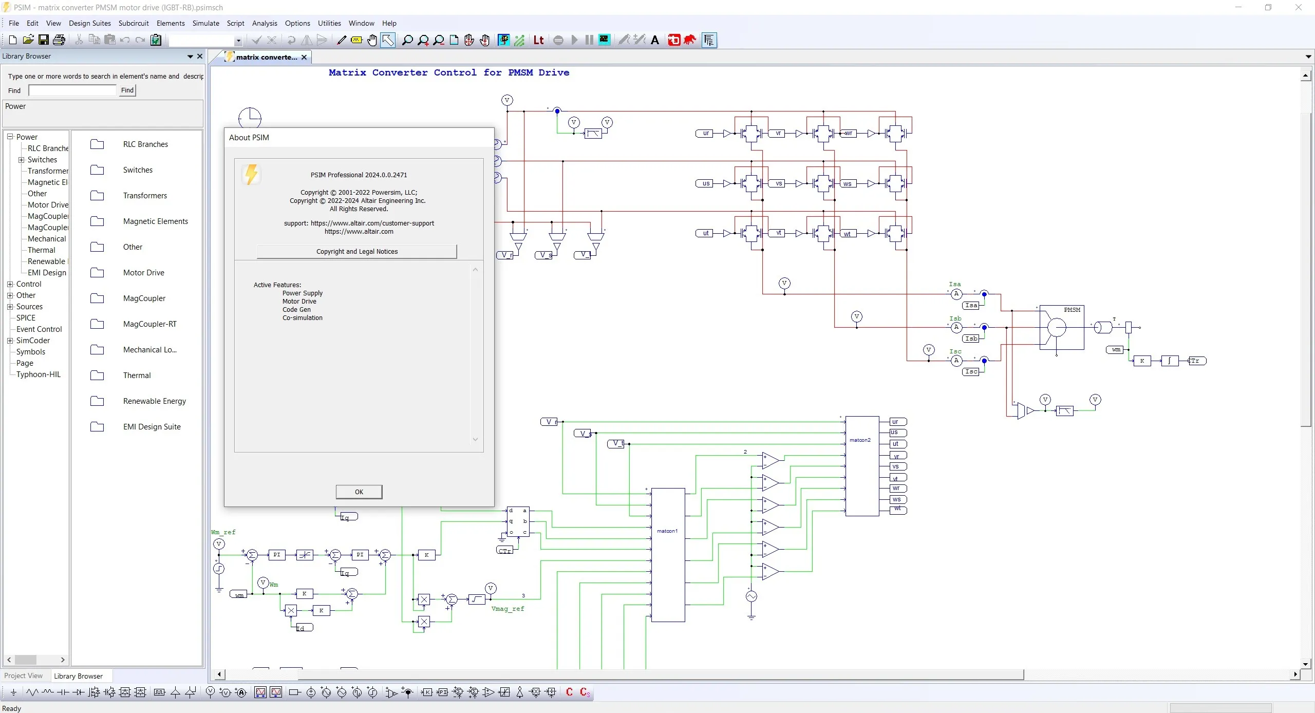Pick the capacitor element icon

pos(63,692)
